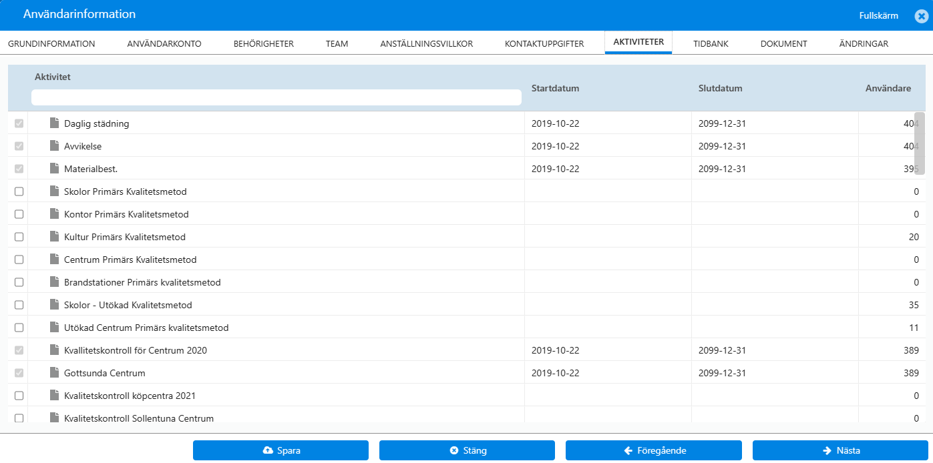Check the Kvalitetskontroll köpcentra 2021 checkbox
This screenshot has width=933, height=463.
tap(19, 396)
